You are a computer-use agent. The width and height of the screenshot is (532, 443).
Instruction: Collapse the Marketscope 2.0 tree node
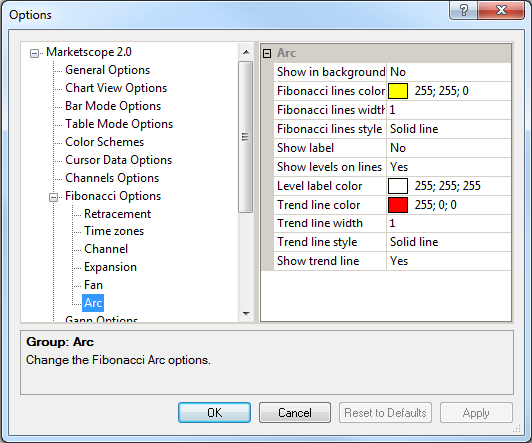[34, 53]
